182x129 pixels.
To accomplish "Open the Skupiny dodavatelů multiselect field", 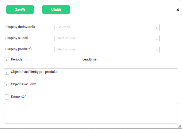I will coord(105,27).
